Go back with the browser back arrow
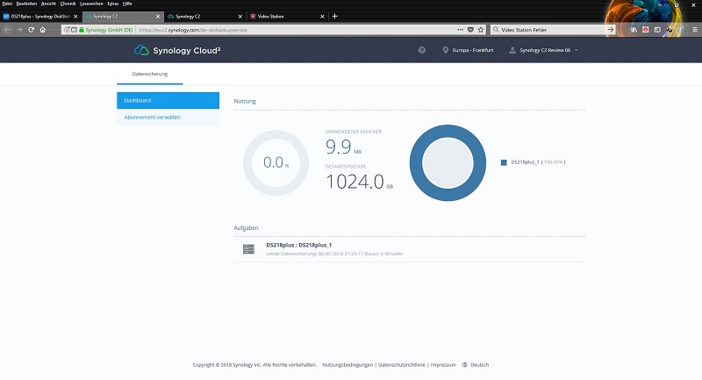Image resolution: width=702 pixels, height=380 pixels. (7, 30)
